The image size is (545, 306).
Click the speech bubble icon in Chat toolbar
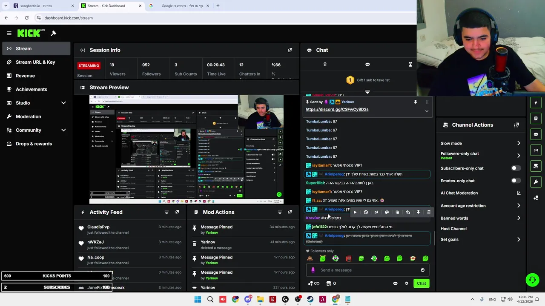click(367, 65)
